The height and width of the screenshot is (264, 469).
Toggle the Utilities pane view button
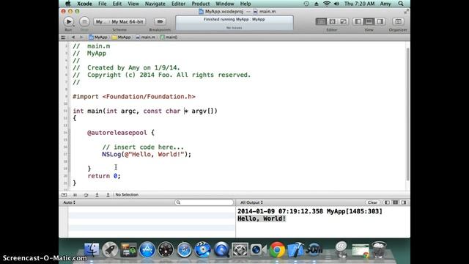point(380,21)
